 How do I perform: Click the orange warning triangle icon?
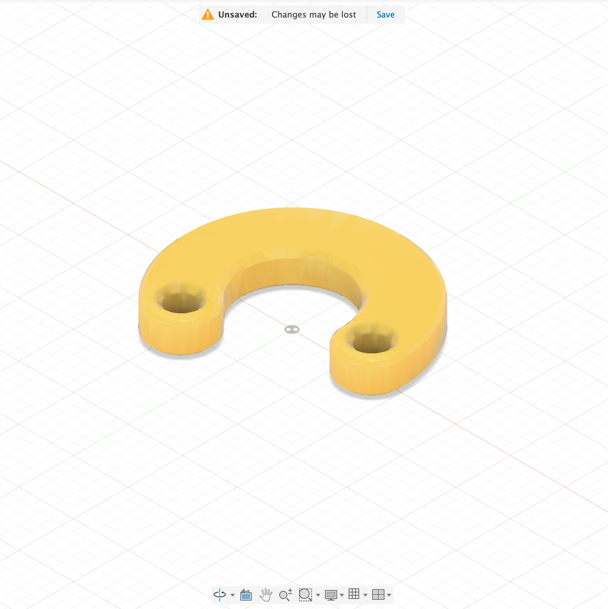pos(208,14)
